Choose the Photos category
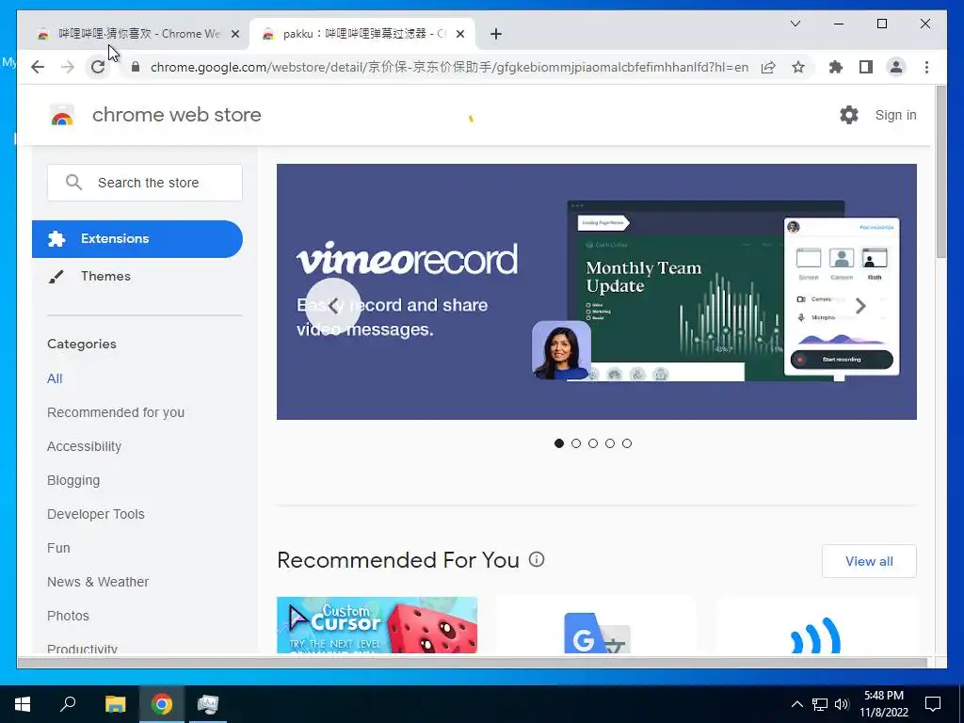 click(x=68, y=616)
